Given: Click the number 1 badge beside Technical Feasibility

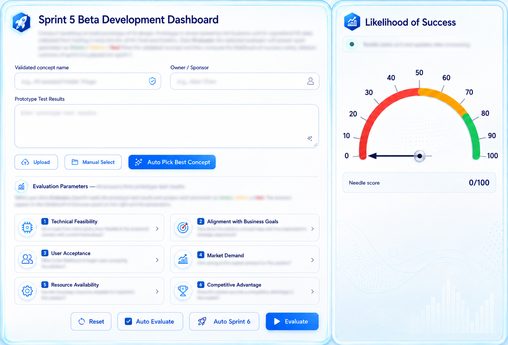Looking at the screenshot, I should [x=45, y=221].
